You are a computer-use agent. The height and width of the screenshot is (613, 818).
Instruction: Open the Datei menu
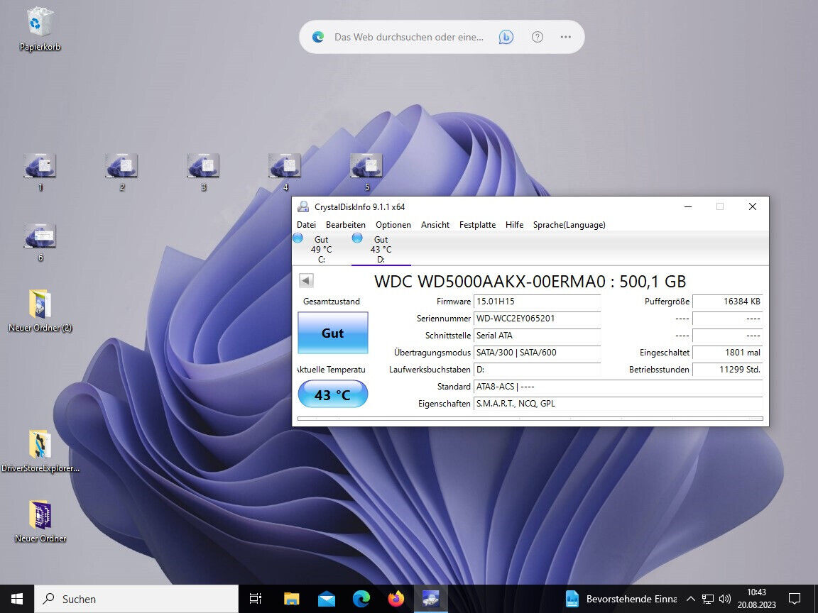tap(306, 225)
